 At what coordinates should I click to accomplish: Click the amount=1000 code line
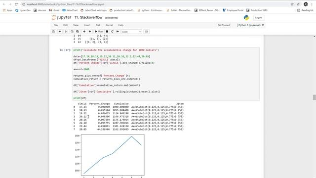pyautogui.click(x=81, y=69)
